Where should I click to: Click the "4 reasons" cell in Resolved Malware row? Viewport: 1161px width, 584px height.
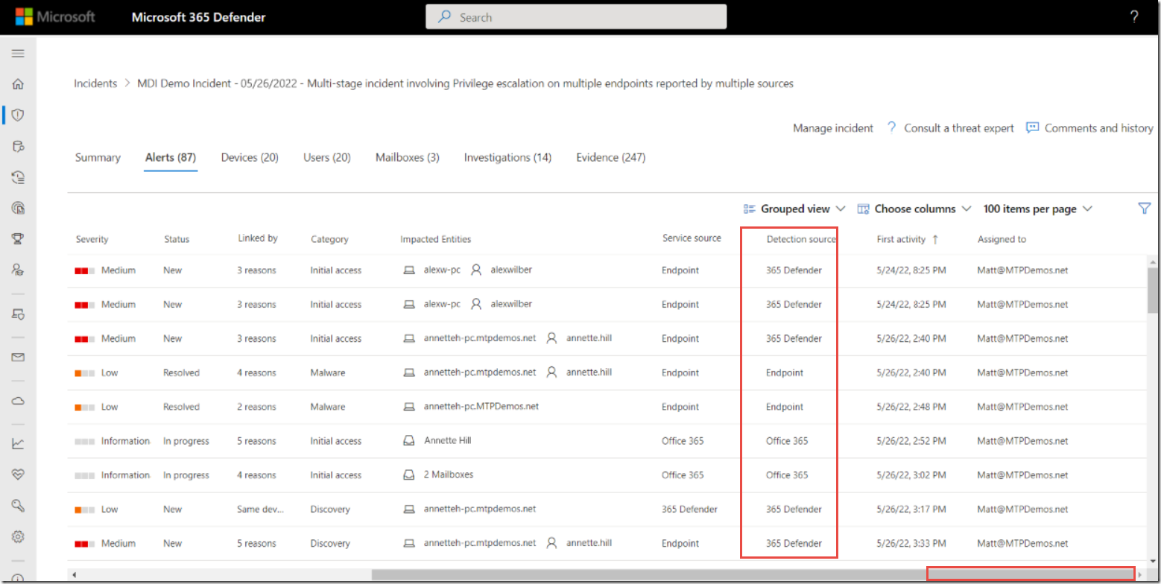(256, 372)
